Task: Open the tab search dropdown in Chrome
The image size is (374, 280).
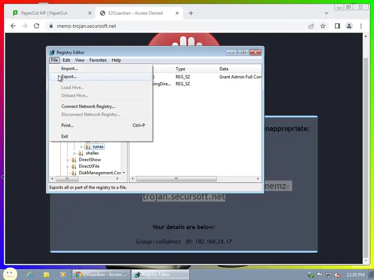Action: [x=326, y=13]
